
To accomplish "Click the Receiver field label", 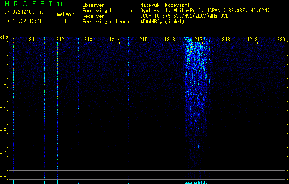I will 93,16.
